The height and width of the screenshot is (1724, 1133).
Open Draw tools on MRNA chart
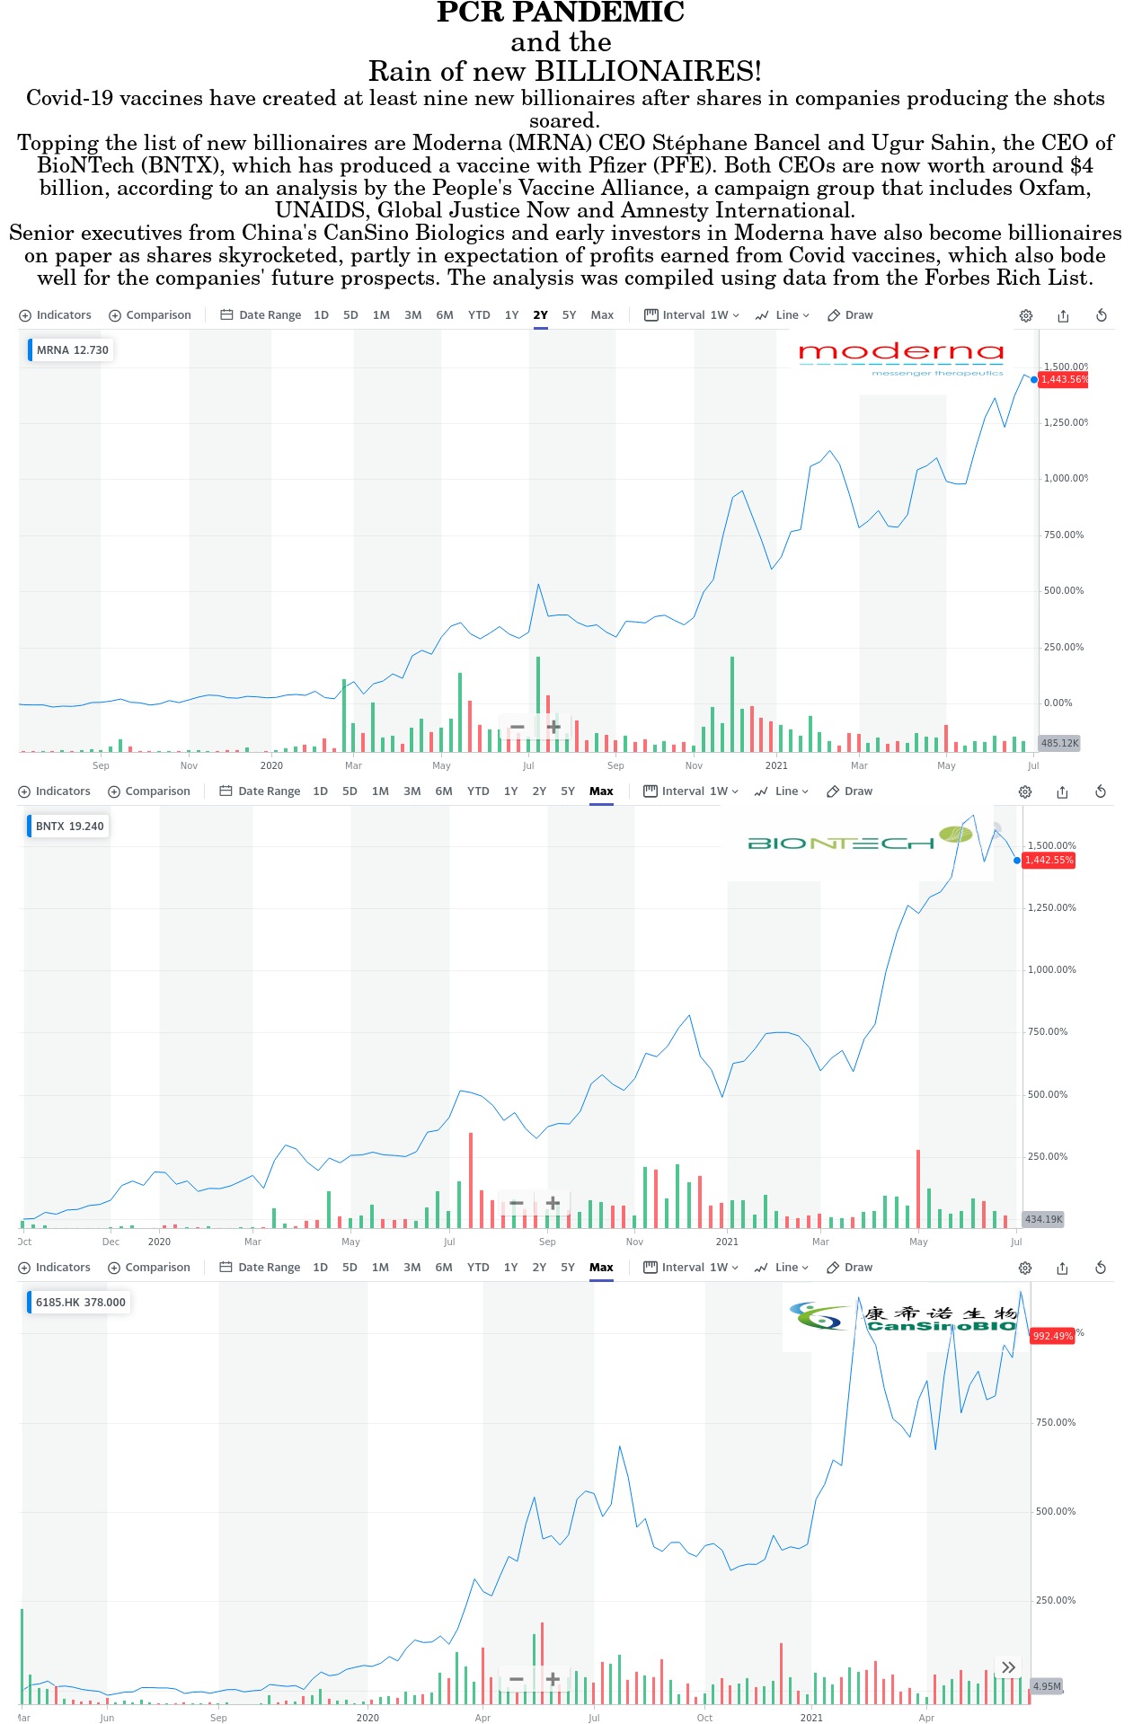point(850,315)
